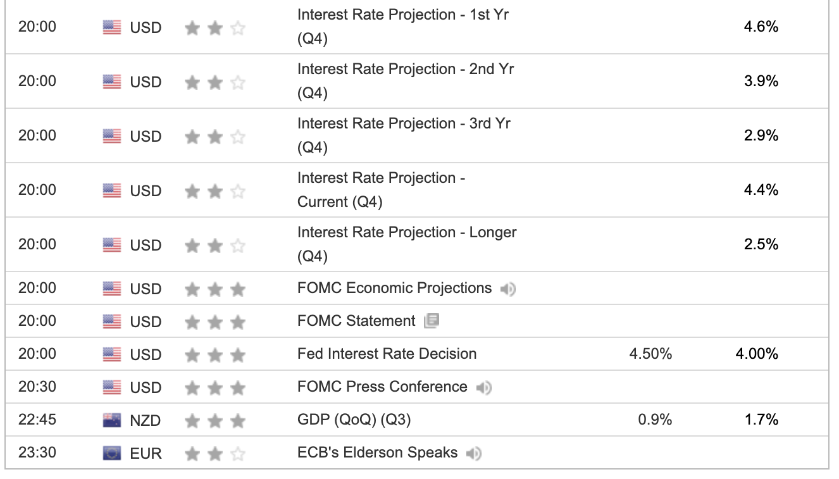Open Fed Interest Rate Decision event
Image resolution: width=839 pixels, height=479 pixels.
coord(387,354)
